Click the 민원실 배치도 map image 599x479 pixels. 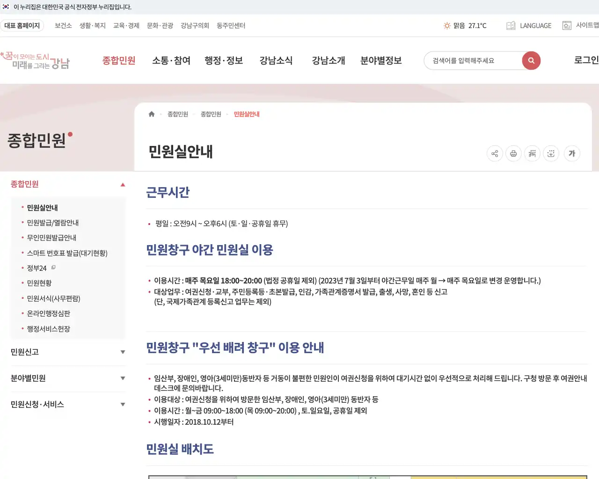point(368,477)
